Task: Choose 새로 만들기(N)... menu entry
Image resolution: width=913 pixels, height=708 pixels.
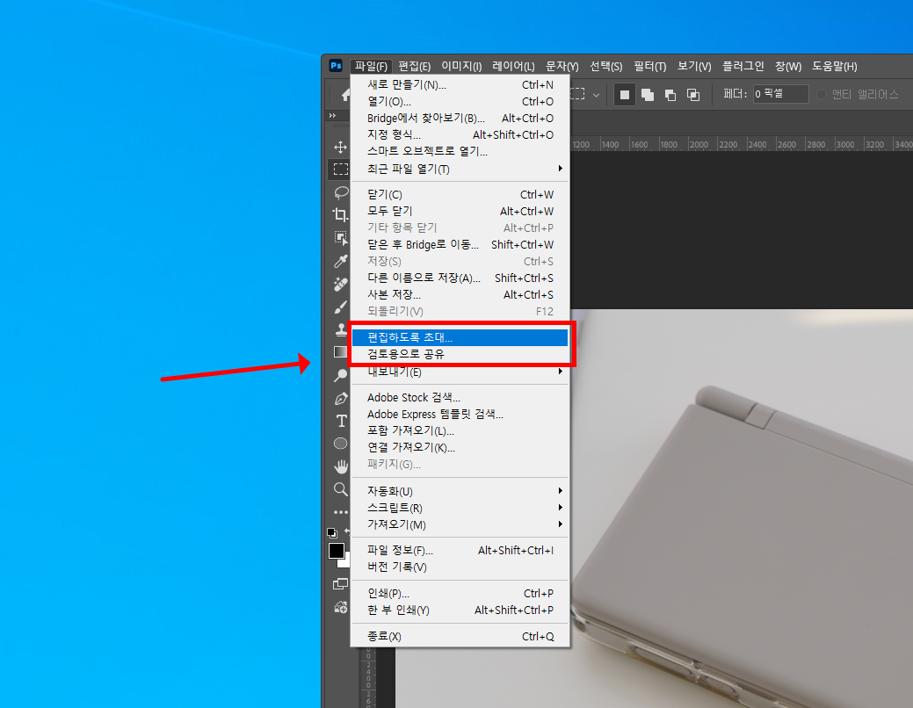Action: (x=460, y=85)
